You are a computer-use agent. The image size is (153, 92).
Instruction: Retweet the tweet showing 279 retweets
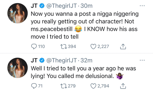click(63, 86)
